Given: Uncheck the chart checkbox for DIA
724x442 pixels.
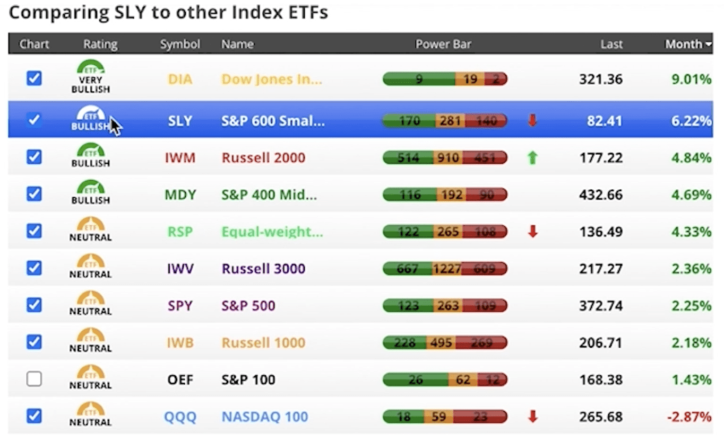Looking at the screenshot, I should click(34, 78).
